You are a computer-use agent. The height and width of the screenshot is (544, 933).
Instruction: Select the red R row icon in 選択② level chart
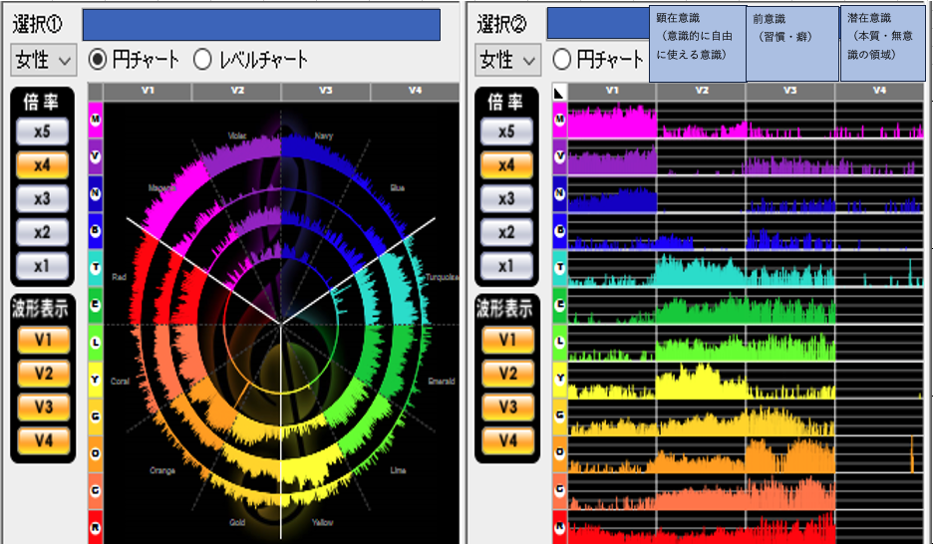[559, 527]
